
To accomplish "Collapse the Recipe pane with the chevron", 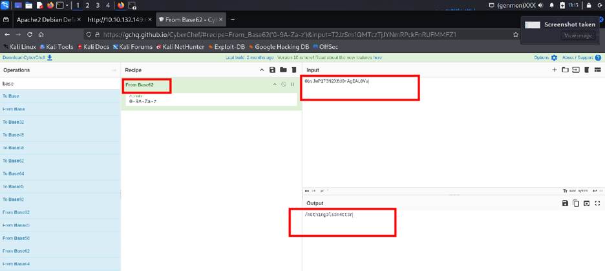I will [262, 70].
